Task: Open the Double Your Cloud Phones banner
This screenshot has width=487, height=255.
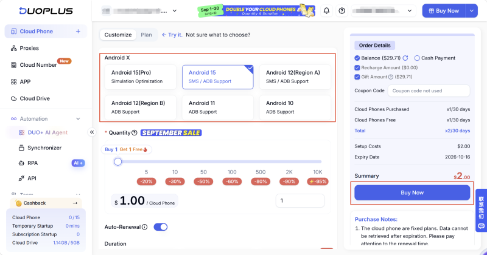Action: [x=256, y=11]
